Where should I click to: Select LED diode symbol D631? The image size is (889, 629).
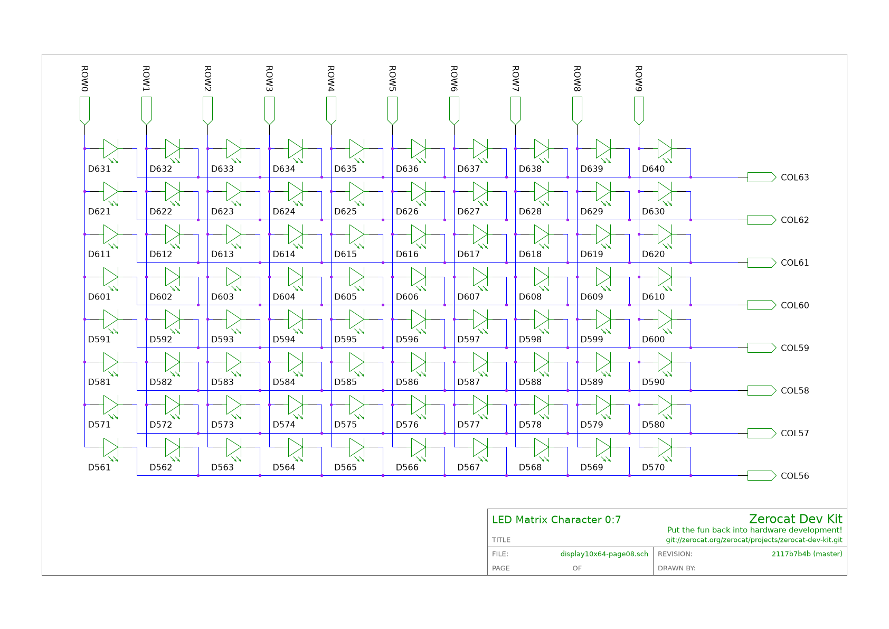click(111, 150)
